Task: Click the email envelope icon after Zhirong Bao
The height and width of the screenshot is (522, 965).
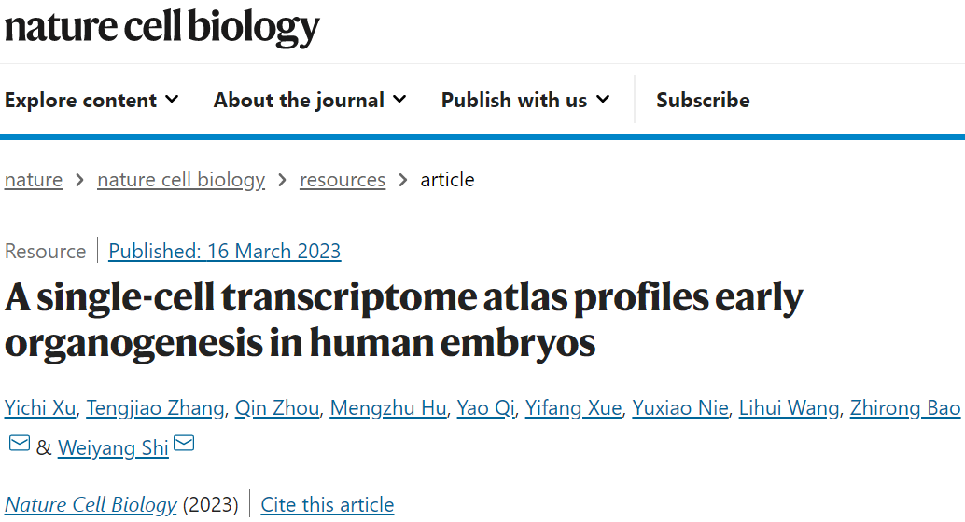Action: [19, 443]
